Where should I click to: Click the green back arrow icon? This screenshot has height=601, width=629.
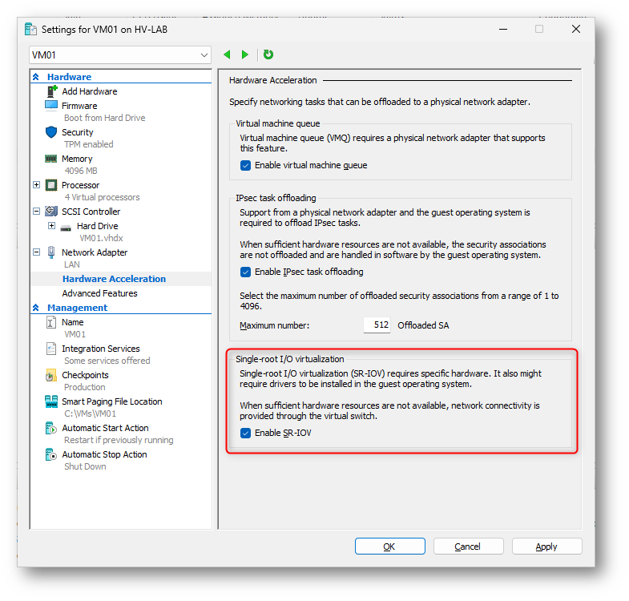[227, 54]
